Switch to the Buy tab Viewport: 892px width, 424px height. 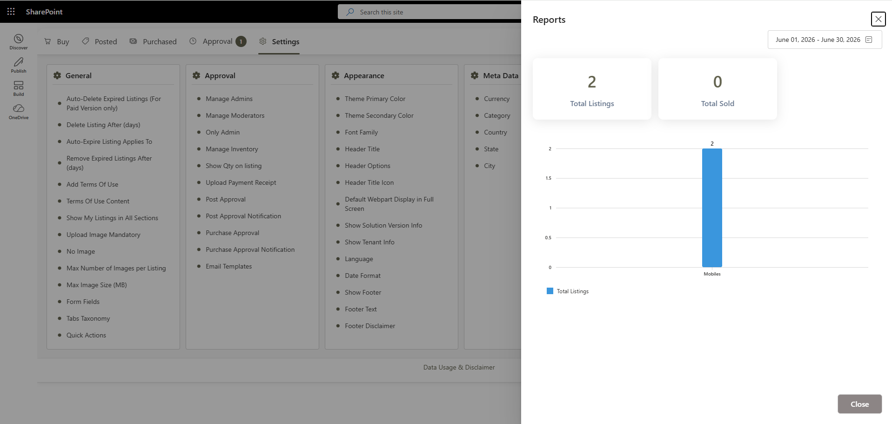pyautogui.click(x=57, y=41)
